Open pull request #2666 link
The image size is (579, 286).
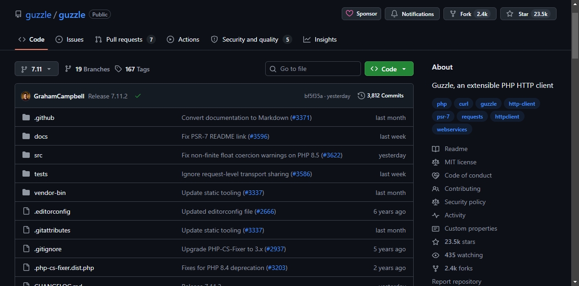(x=265, y=211)
